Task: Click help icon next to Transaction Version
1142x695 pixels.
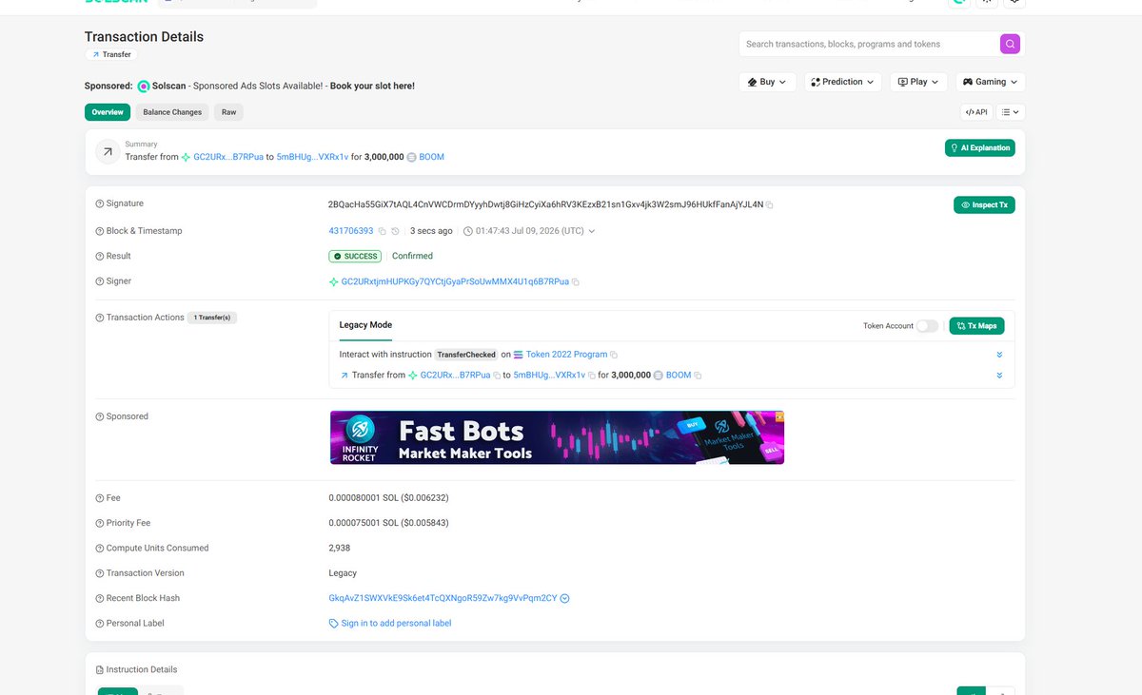Action: click(x=100, y=573)
